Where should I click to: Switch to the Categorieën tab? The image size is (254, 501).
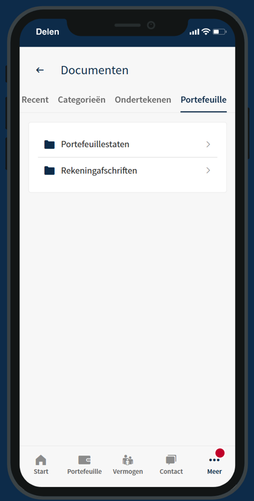(x=82, y=99)
